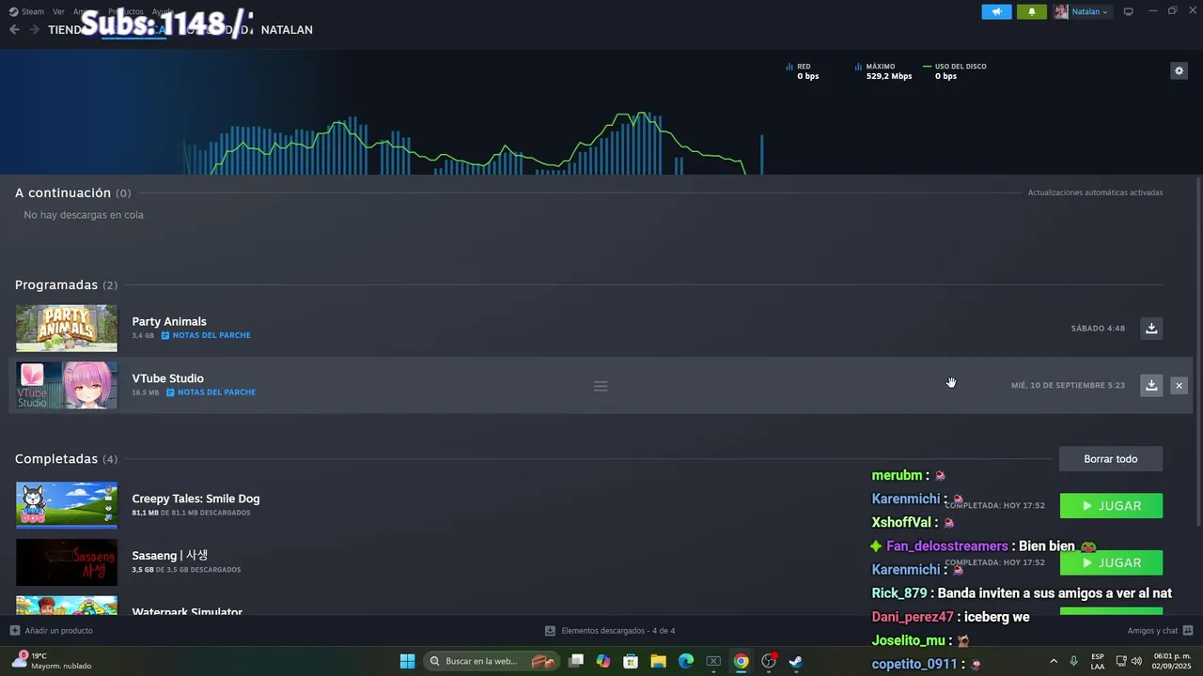Expand the Natalan account dropdown
Screen dimensions: 1203x676
[1089, 11]
